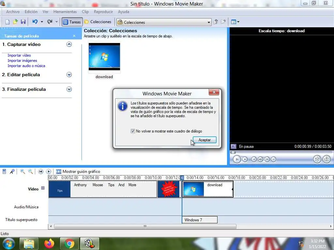Toggle full screen preview icon beside En pausa
This screenshot has width=334, height=250.
pos(234,146)
